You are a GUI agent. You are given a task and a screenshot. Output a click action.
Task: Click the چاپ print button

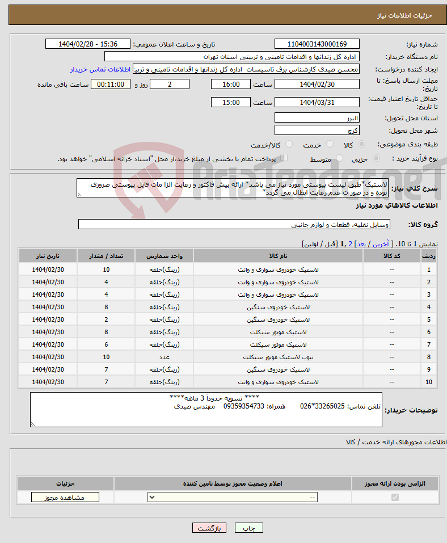point(249,528)
